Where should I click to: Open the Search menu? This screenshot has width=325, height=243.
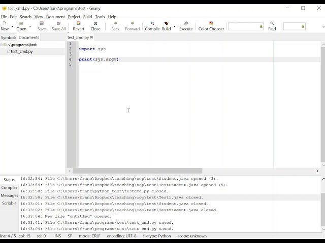[25, 17]
